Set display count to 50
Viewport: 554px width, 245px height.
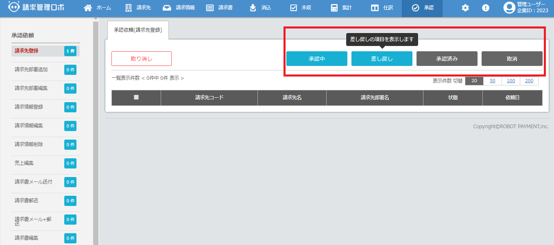tap(493, 81)
